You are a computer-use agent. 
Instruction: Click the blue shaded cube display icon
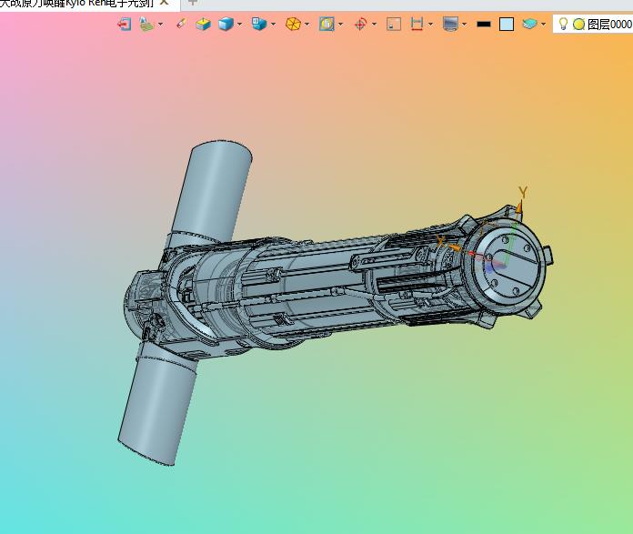pos(226,25)
